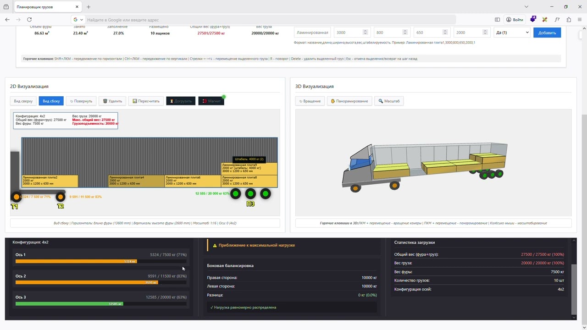Open a new browser tab with plus
Screen dimensions: 587x330
(89, 7)
